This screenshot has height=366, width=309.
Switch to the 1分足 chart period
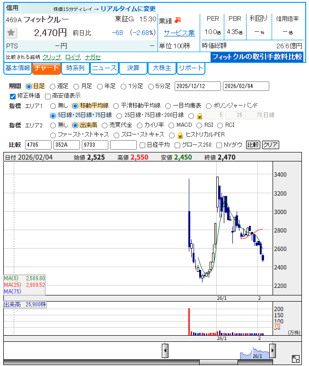coord(124,87)
